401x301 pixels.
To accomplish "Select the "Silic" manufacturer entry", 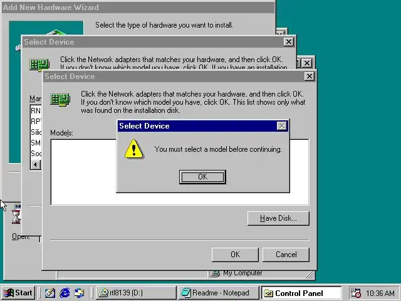I will pos(36,132).
